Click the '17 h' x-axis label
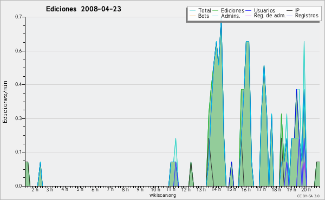 point(261,189)
